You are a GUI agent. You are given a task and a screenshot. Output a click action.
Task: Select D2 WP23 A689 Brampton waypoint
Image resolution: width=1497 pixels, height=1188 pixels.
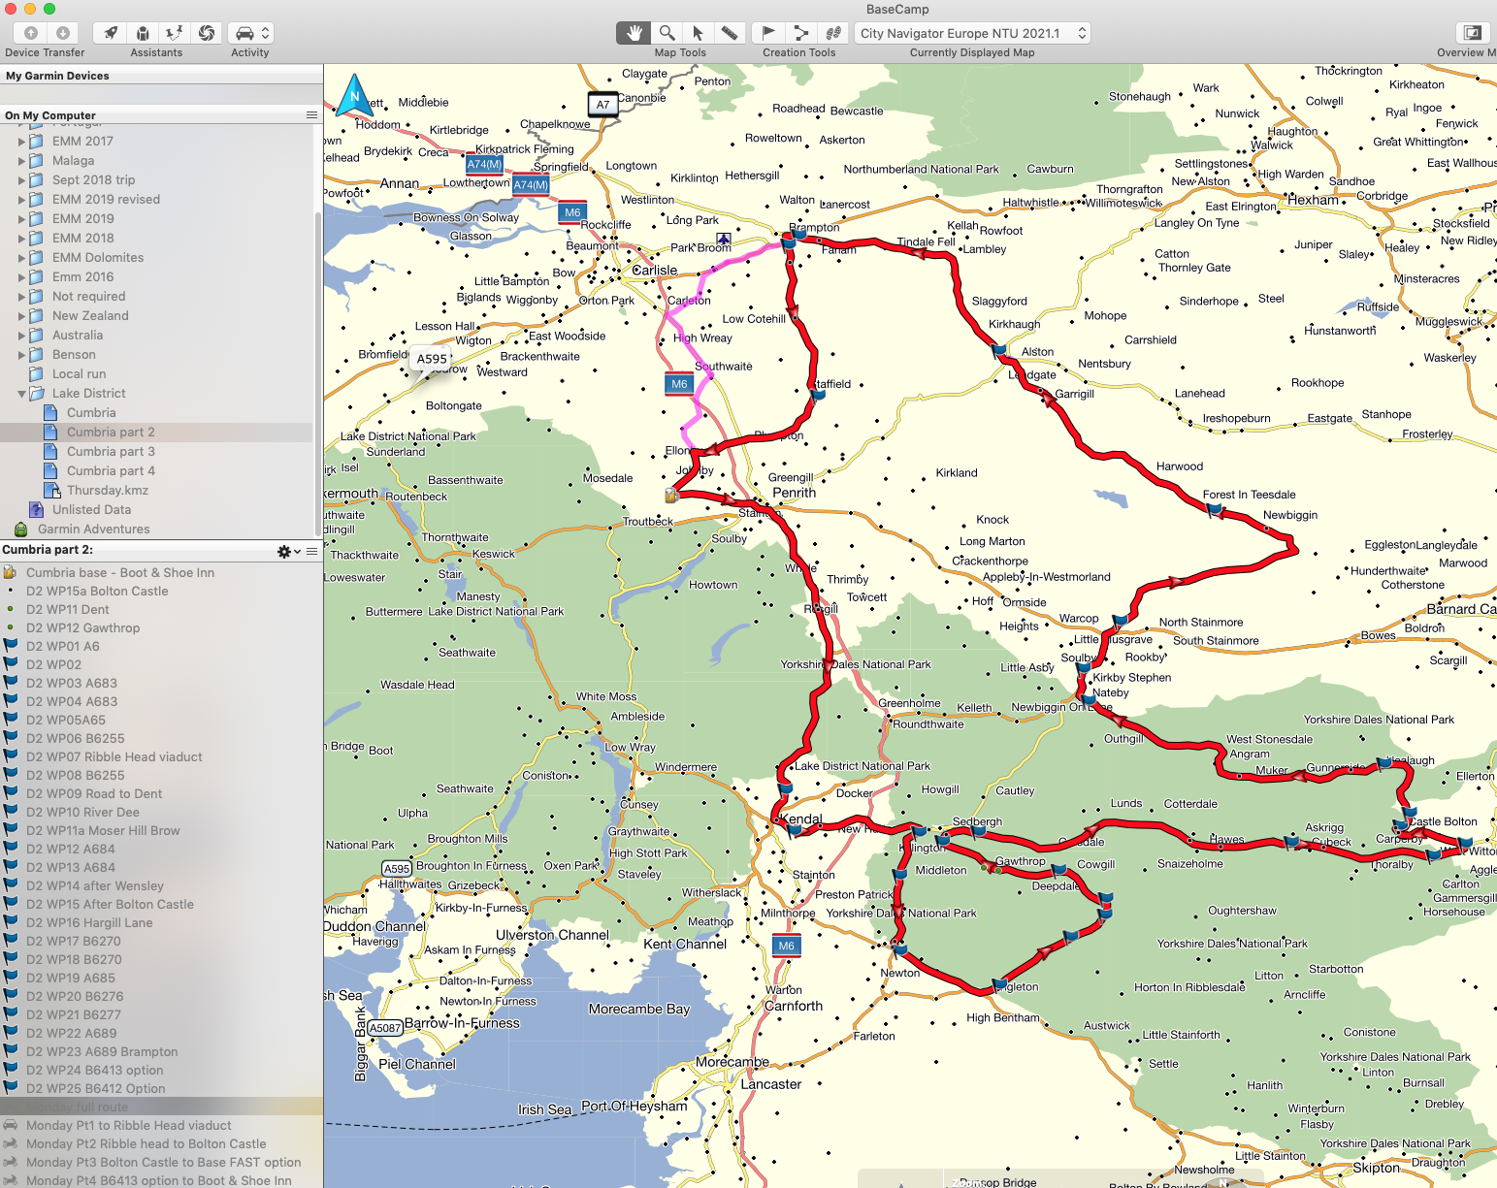[x=102, y=1051]
